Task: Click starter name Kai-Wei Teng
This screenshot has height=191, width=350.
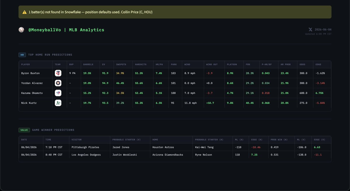Action: (x=204, y=147)
